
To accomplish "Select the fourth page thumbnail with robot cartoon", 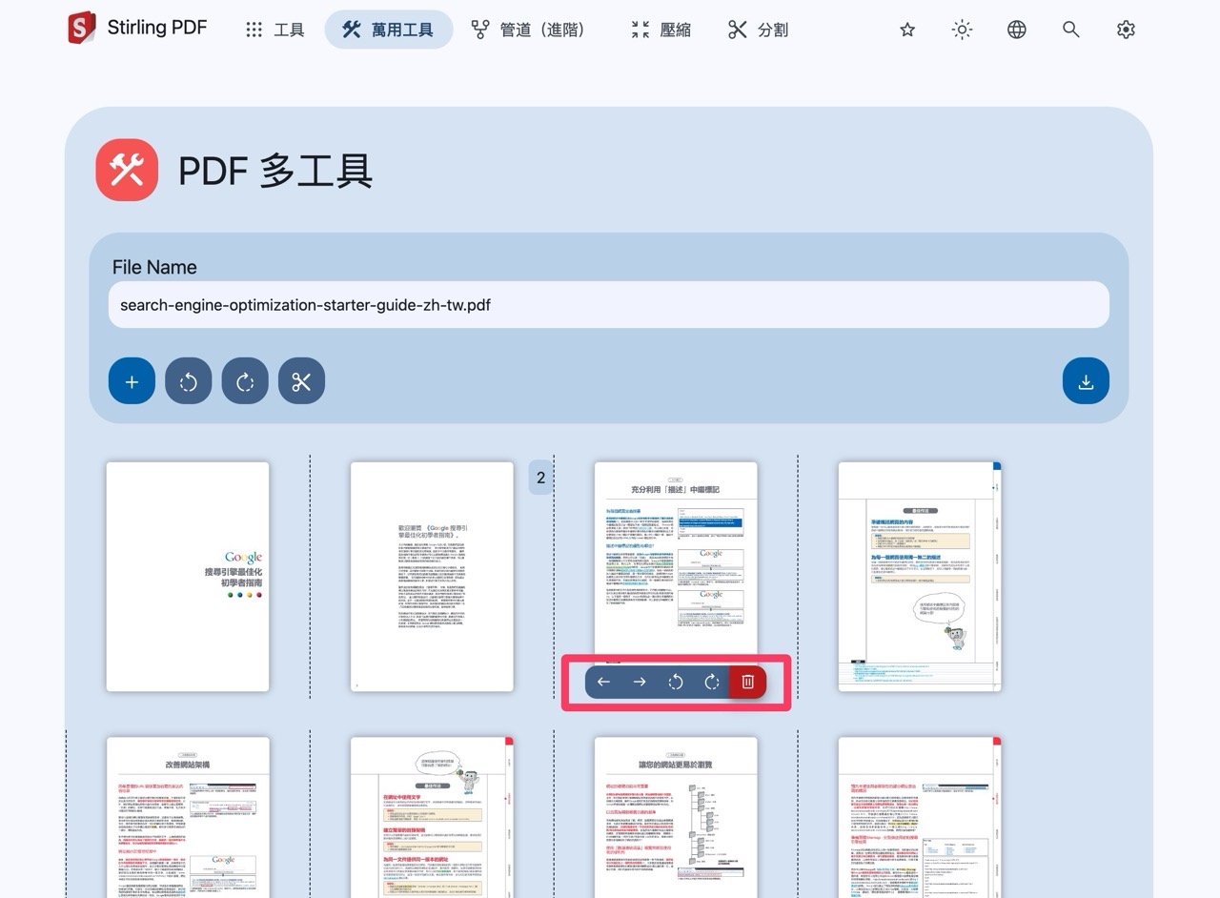I will [920, 577].
